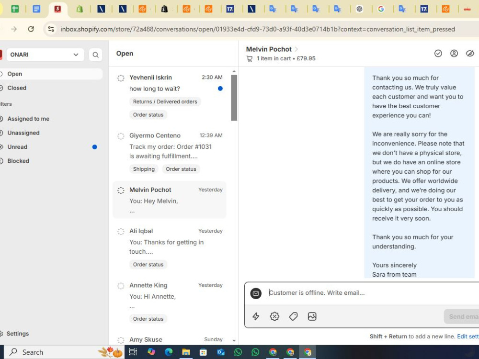Click status circle beside Ali Iqbal
Image resolution: width=479 pixels, height=359 pixels.
tap(121, 231)
